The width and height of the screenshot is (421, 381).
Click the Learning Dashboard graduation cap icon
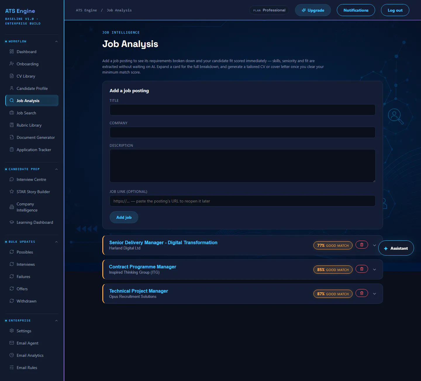(x=12, y=222)
